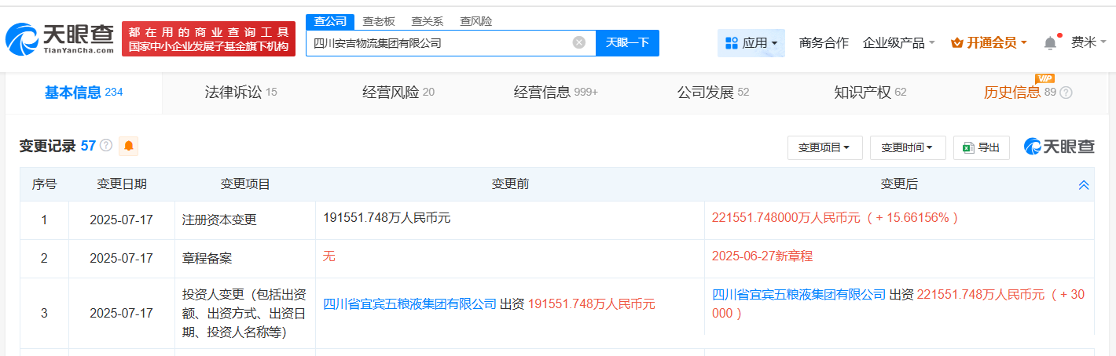Expand the 企业级产品 menu
1116x356 pixels.
pos(898,43)
